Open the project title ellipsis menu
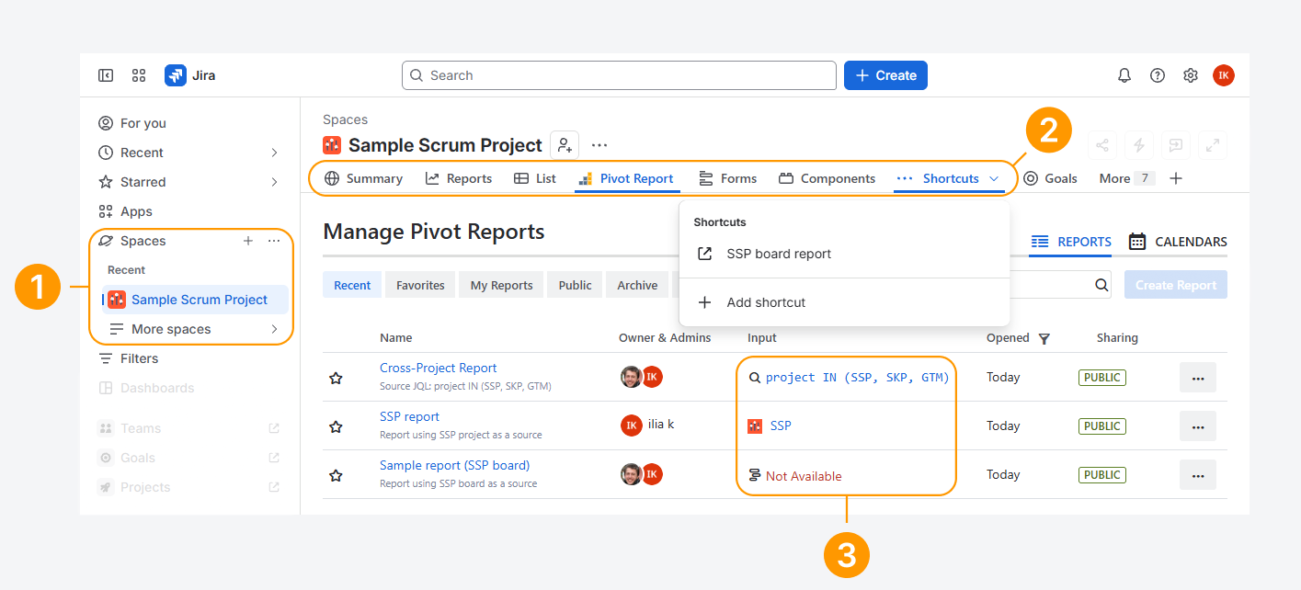The width and height of the screenshot is (1301, 590). click(599, 145)
